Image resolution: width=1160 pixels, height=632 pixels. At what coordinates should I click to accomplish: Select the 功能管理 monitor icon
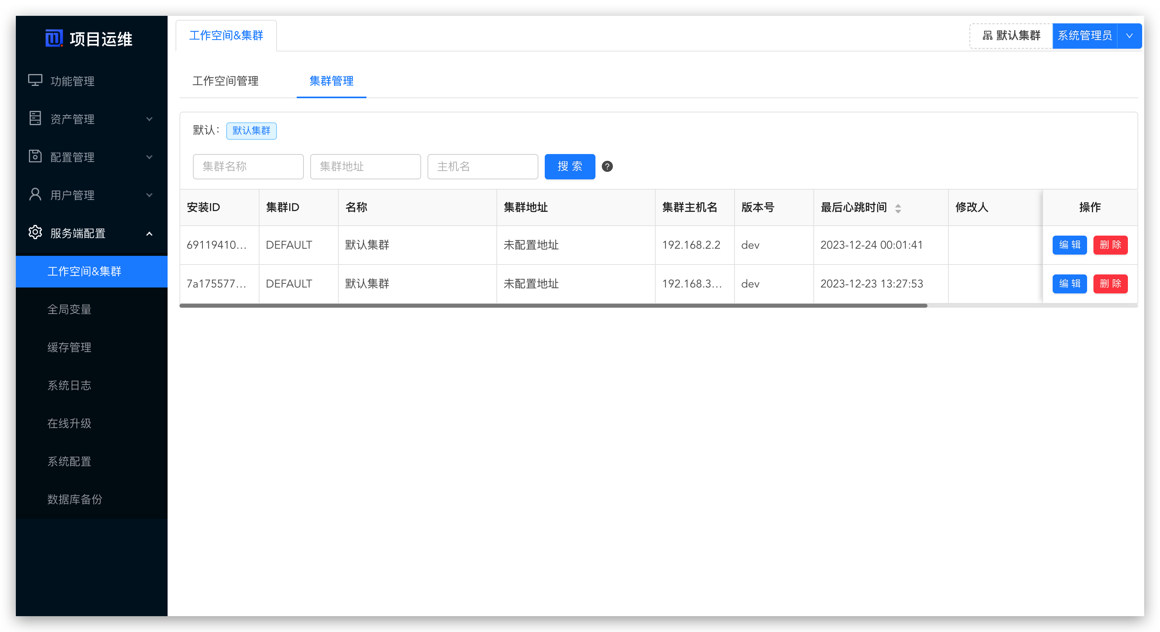pyautogui.click(x=35, y=80)
